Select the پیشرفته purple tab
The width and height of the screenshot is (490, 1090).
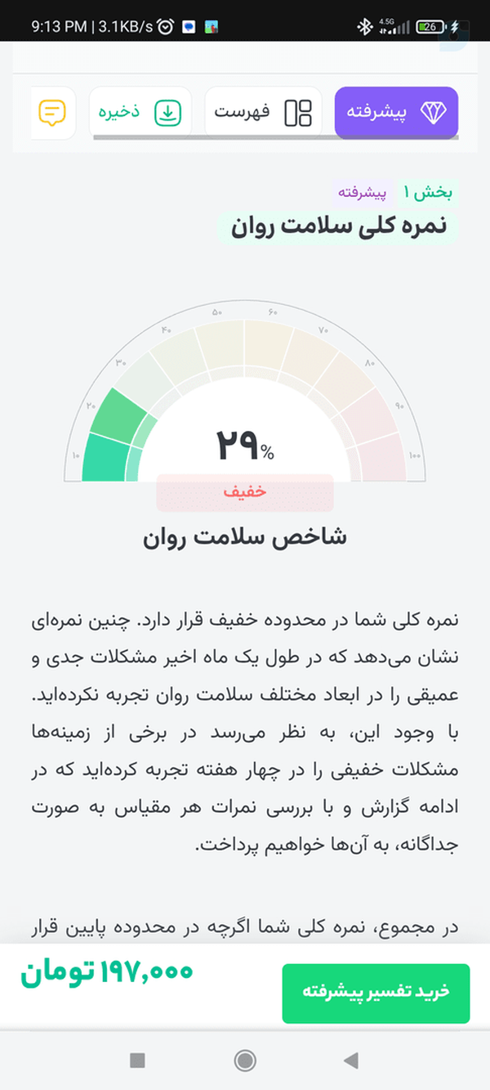[x=396, y=112]
